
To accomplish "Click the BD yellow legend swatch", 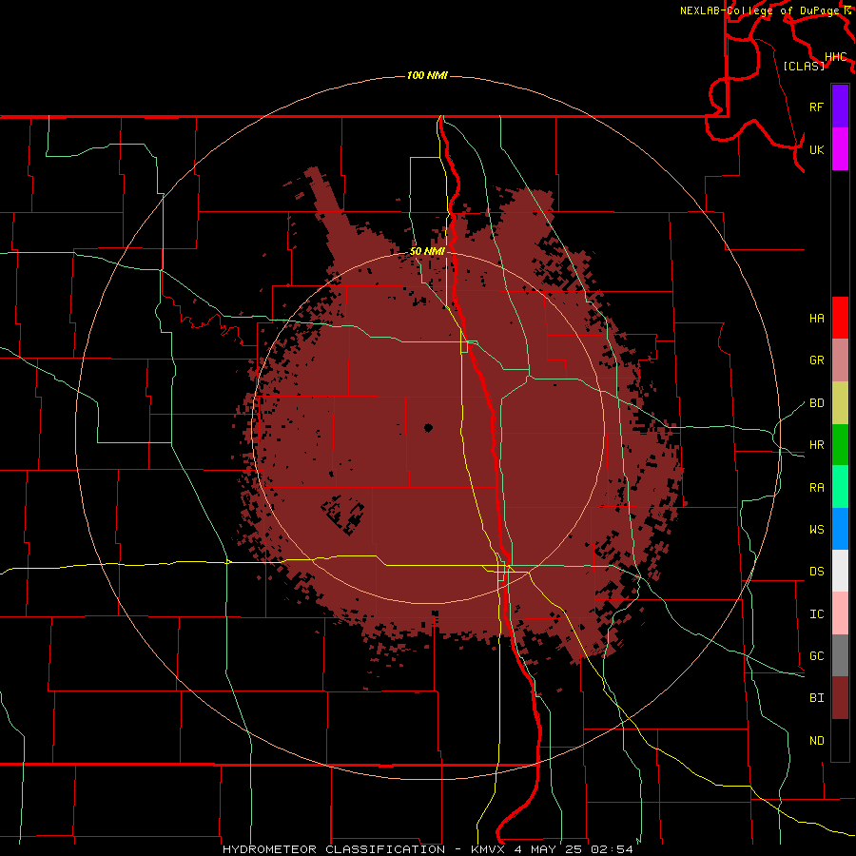I will tap(840, 403).
